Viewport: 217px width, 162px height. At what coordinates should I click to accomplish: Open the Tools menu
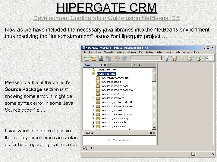177,52
